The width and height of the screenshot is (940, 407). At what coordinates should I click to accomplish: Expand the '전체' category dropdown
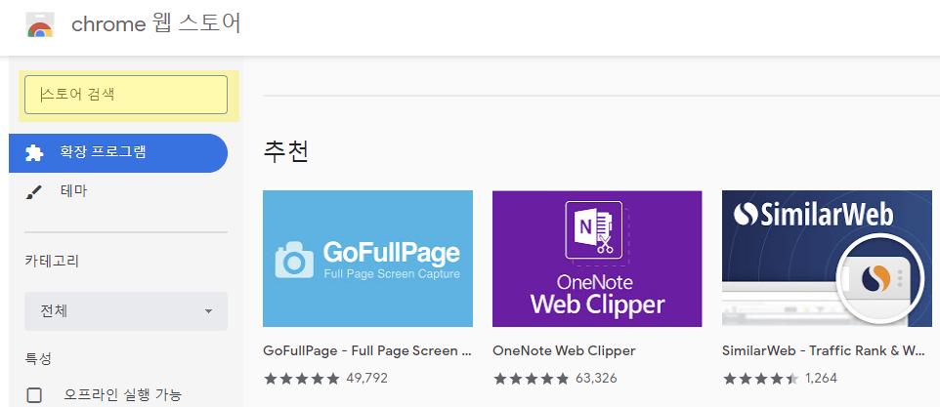[126, 311]
